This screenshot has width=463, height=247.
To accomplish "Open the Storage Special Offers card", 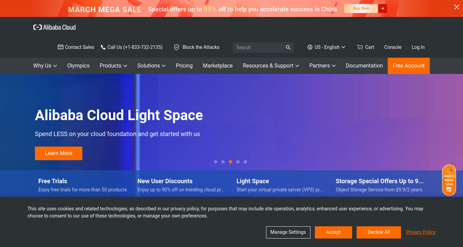I will [x=380, y=185].
